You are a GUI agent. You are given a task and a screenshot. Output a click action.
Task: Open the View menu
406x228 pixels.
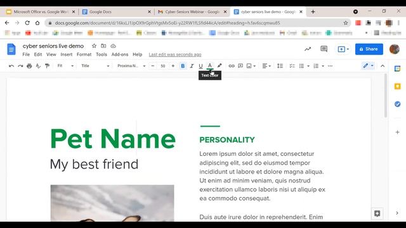pos(51,54)
